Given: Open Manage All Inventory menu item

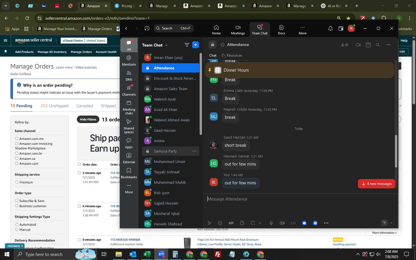Looking at the screenshot, I should point(52,52).
